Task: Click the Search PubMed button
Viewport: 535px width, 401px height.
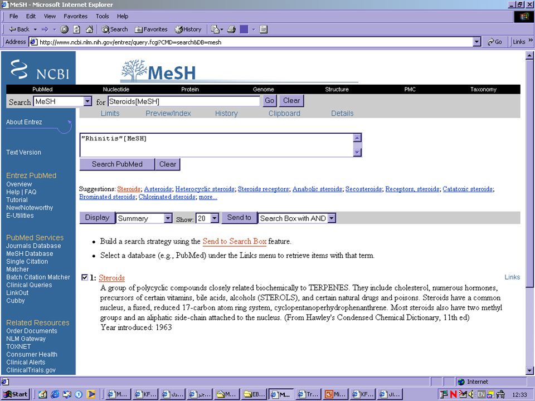Action: point(117,164)
